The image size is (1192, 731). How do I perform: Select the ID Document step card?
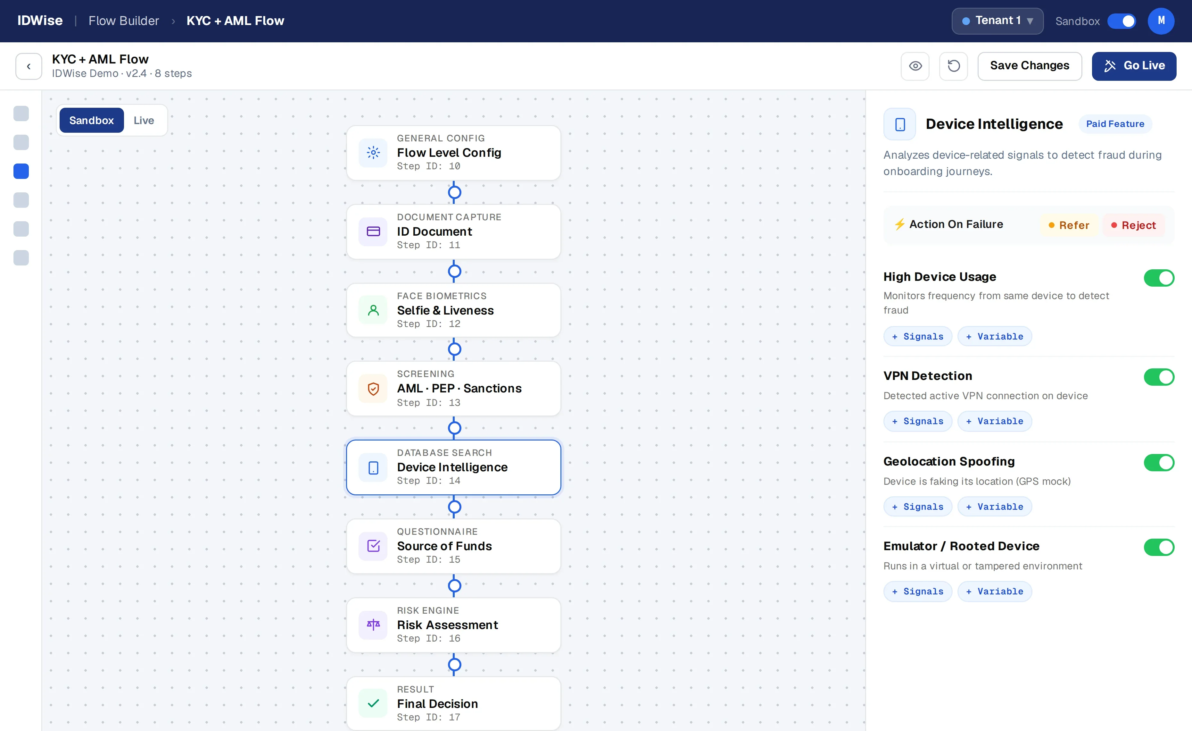pos(453,231)
